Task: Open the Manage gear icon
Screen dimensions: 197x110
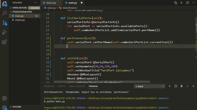Action: [x=4, y=108]
